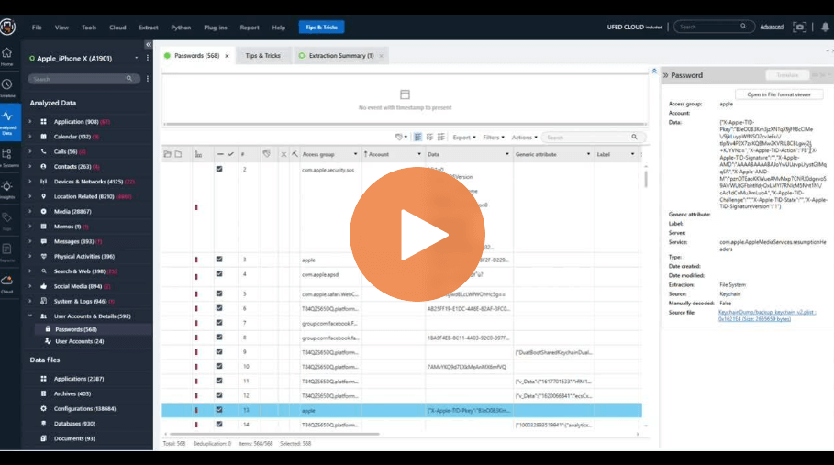Open the Export dropdown
The image size is (834, 465).
coord(464,138)
